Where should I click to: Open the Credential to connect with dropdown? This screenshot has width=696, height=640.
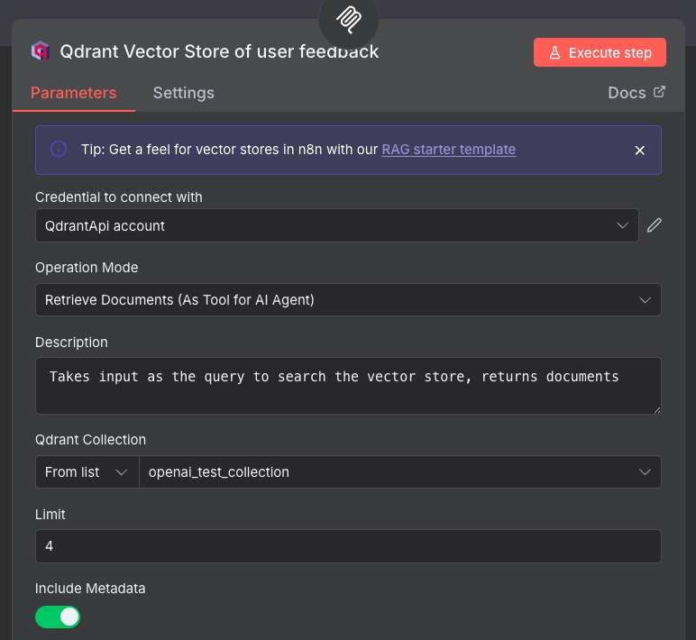[x=336, y=225]
